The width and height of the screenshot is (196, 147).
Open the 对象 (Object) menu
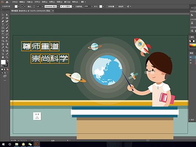pyautogui.click(x=30, y=2)
